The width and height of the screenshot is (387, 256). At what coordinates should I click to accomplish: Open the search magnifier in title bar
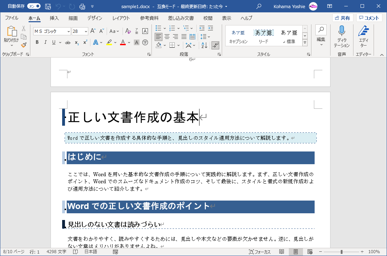pos(259,6)
